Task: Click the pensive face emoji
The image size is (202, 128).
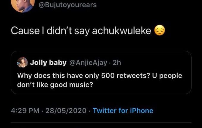Action: [x=160, y=31]
